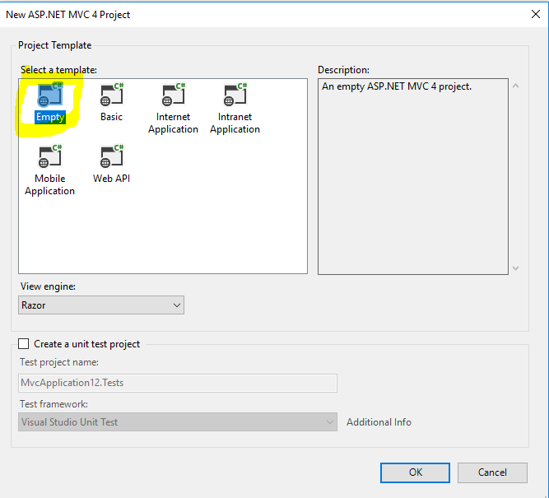
Task: Click Description scrollbar down arrow
Action: tap(516, 268)
